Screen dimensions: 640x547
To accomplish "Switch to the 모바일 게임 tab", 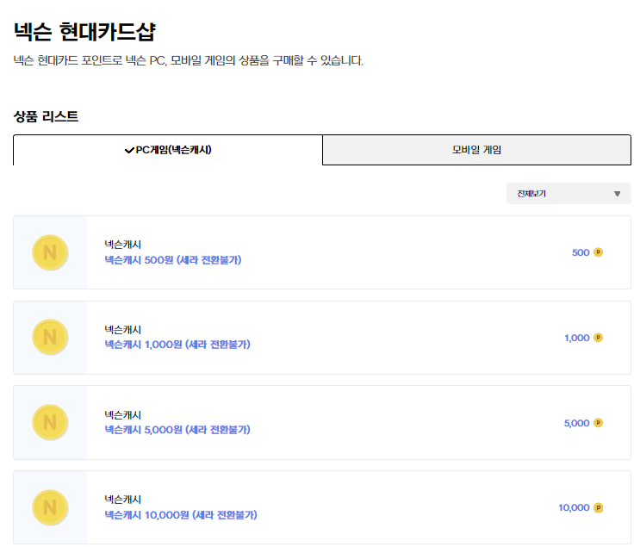I will [476, 150].
